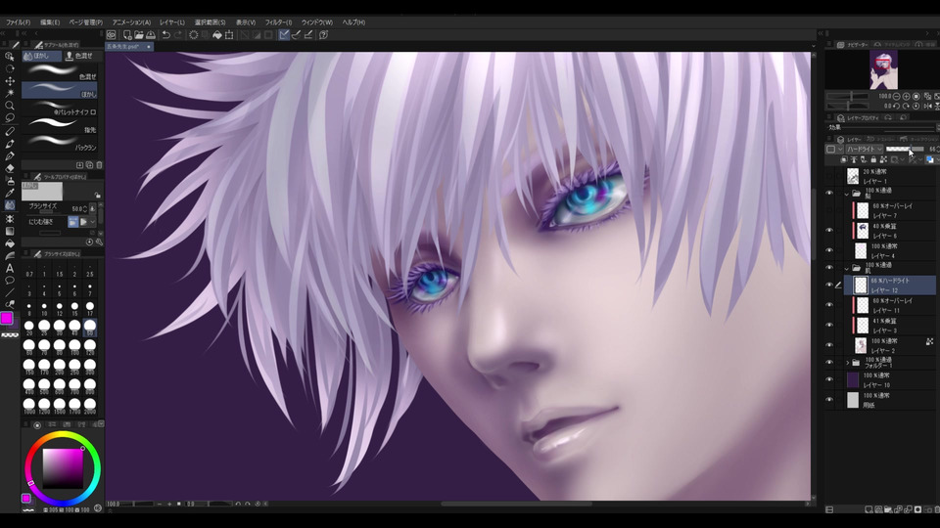Select the Blend tool

(10, 205)
